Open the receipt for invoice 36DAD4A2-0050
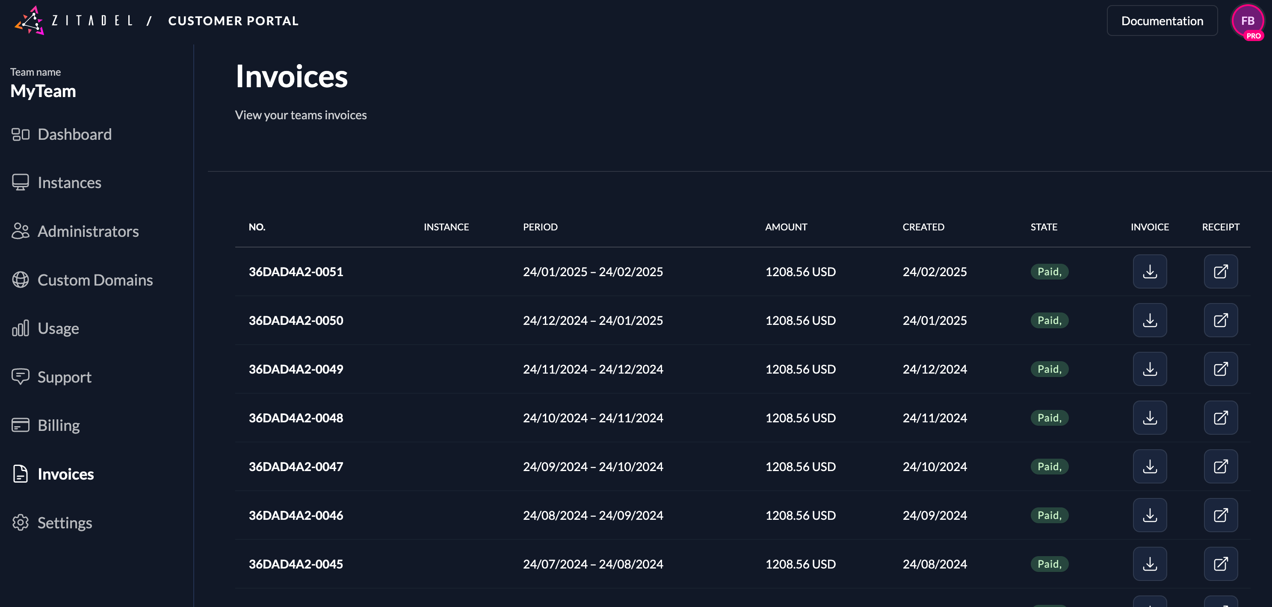The image size is (1272, 607). point(1220,320)
